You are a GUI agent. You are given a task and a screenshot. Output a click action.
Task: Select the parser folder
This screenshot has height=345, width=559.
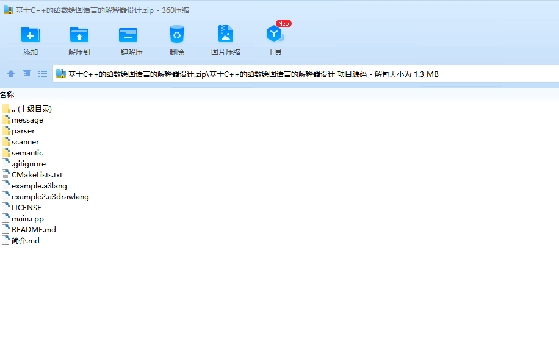18,131
